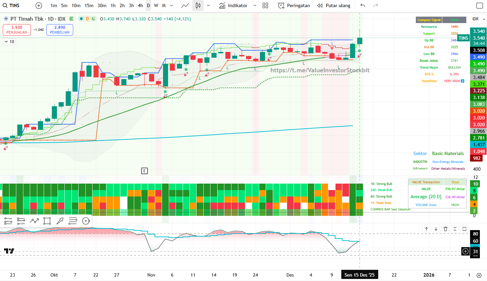Image resolution: width=487 pixels, height=281 pixels.
Task: Click the Indikator button label
Action: [x=238, y=5]
